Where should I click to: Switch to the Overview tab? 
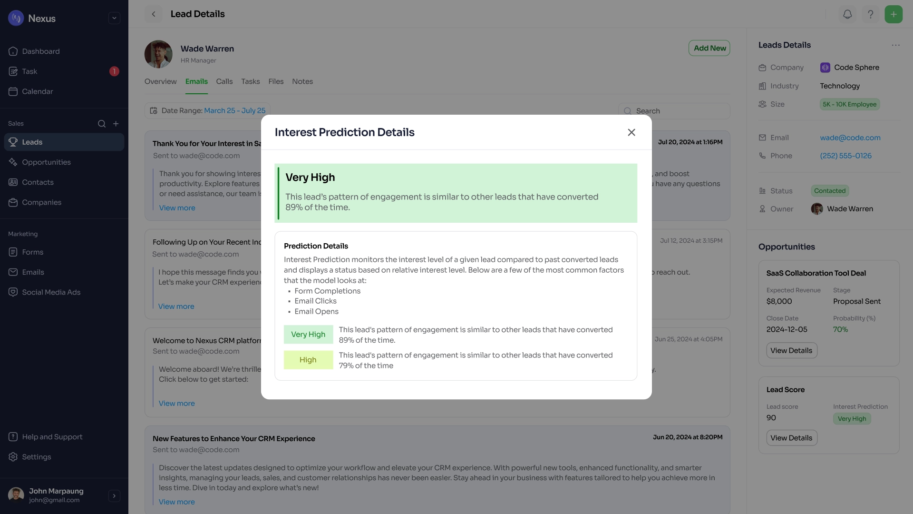(160, 81)
